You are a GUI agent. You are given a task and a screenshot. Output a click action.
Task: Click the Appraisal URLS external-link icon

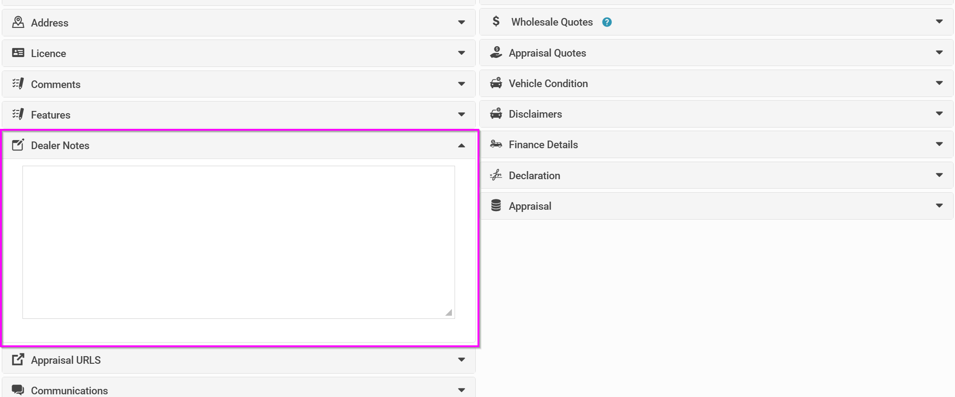[x=18, y=359]
